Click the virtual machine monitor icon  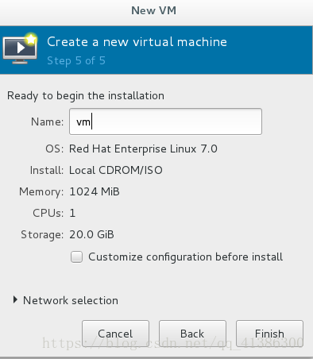point(20,49)
